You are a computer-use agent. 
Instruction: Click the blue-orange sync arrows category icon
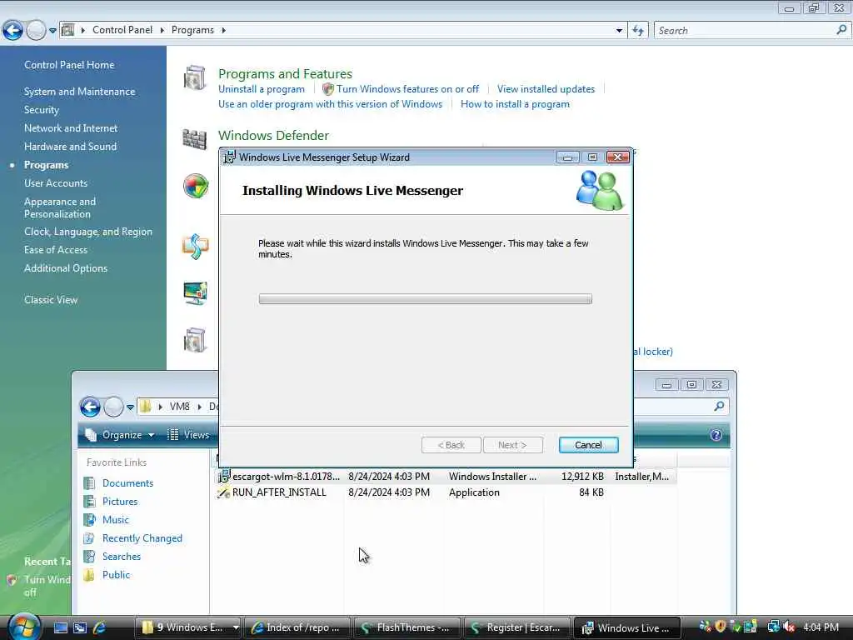point(195,247)
